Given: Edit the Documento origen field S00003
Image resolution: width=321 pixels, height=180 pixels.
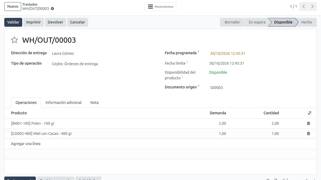Looking at the screenshot, I should click(x=216, y=88).
